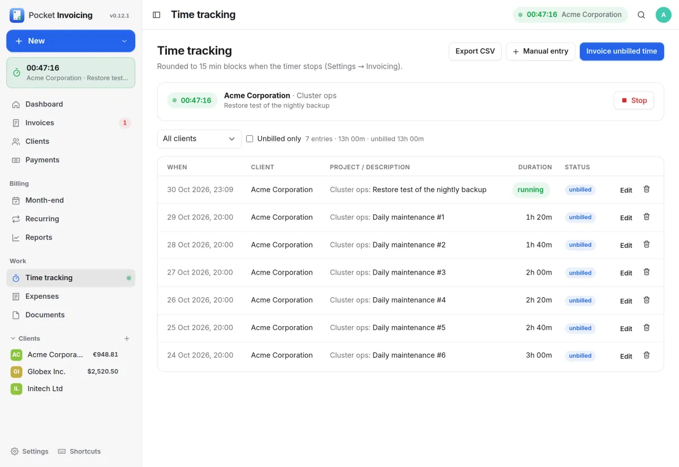Click the IL Initech badge icon
Screen dimensions: 679x467
point(16,389)
